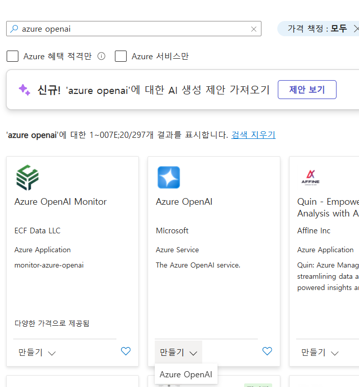Open the Azure OpenAI card title
The image size is (359, 387).
pos(184,202)
